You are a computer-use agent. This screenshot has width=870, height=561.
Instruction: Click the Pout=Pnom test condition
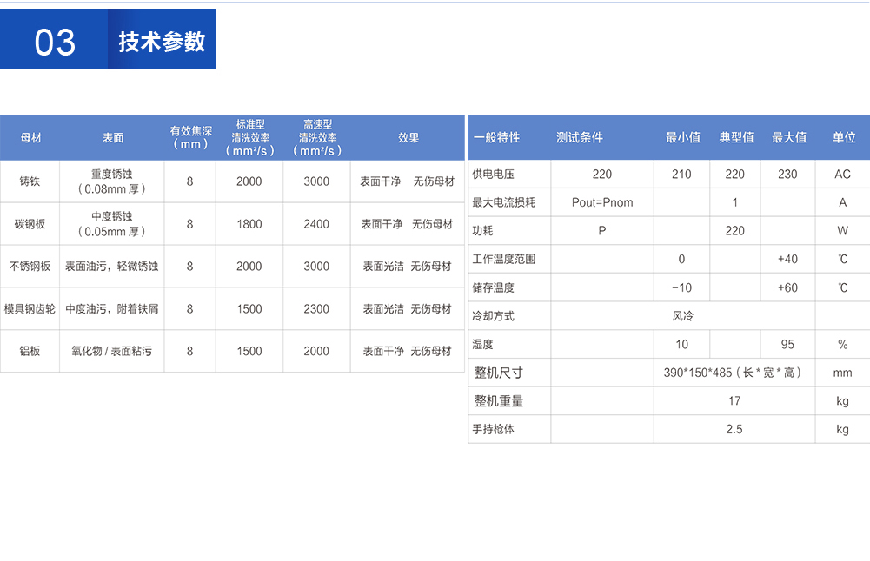click(602, 202)
